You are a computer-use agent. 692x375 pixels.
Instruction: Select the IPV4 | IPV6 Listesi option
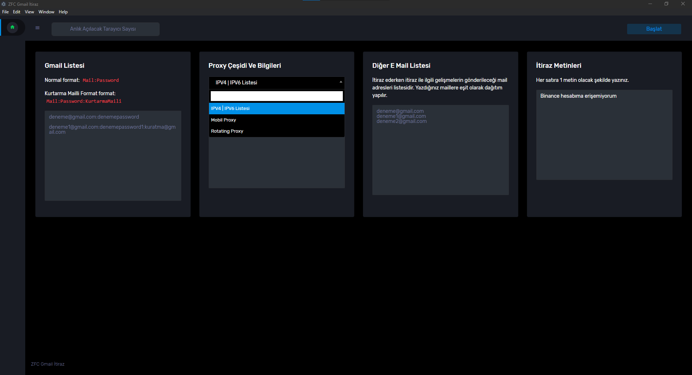(x=276, y=108)
